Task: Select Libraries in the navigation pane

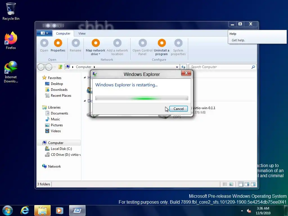Action: (54, 107)
